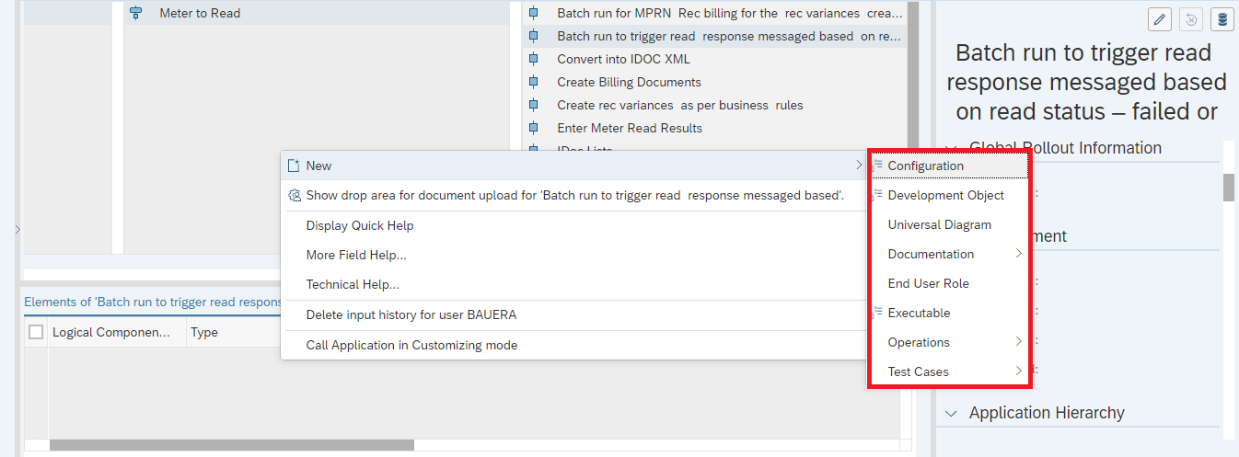
Task: Click the step icon beside Create Billing Documents
Action: tap(533, 82)
